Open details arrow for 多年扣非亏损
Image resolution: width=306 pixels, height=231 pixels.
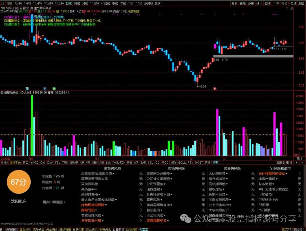[141, 221]
